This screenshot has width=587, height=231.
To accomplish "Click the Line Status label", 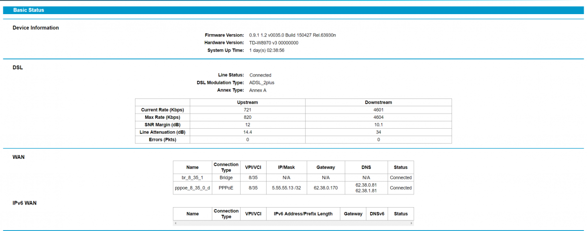I will (231, 75).
